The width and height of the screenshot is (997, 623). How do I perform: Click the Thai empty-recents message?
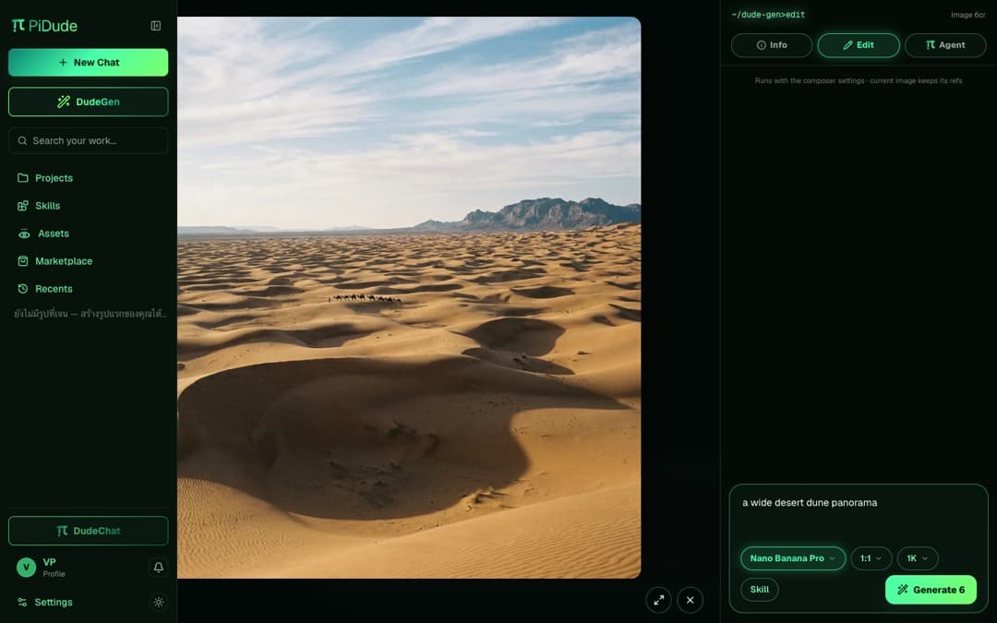click(90, 314)
